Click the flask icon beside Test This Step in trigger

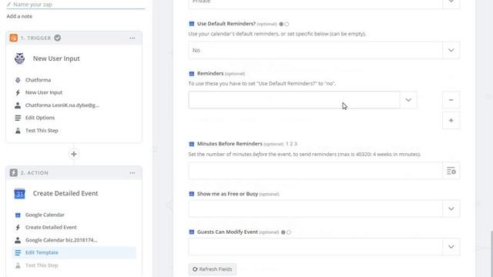tap(18, 130)
